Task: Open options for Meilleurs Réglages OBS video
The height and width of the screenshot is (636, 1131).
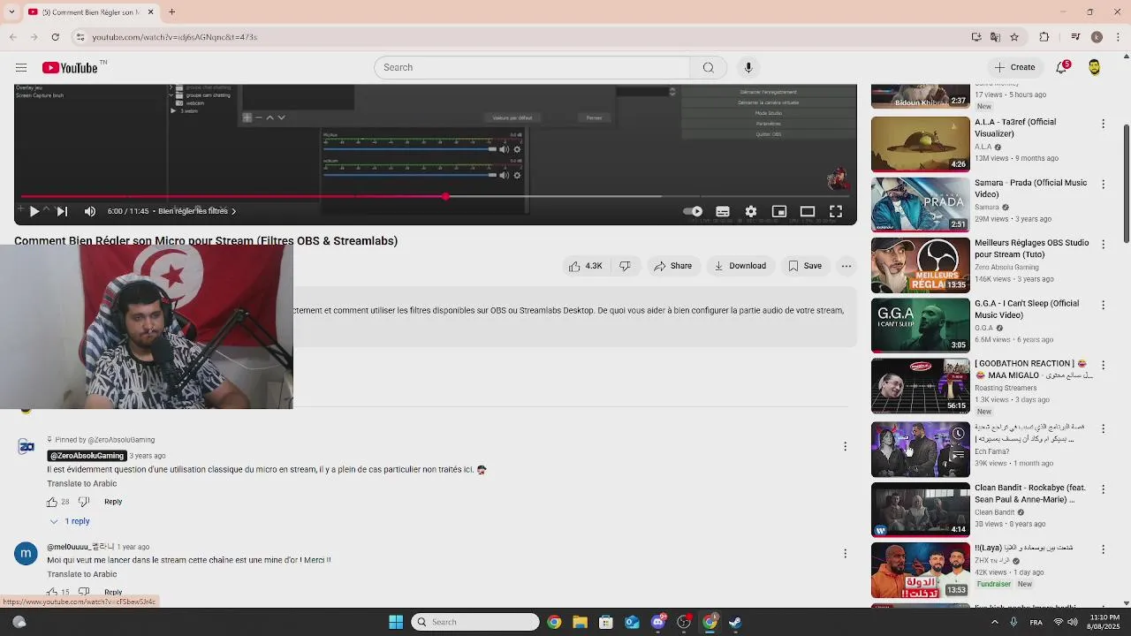Action: pyautogui.click(x=1103, y=244)
